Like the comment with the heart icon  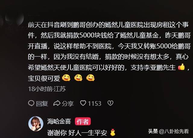[83, 103]
